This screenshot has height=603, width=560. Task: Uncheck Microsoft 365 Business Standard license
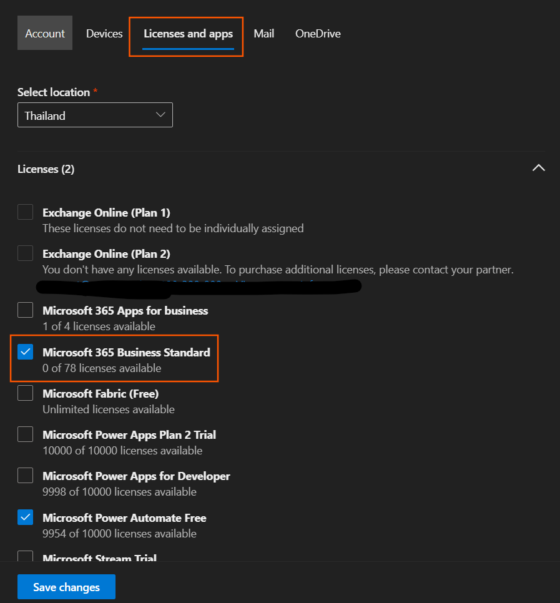pos(26,351)
